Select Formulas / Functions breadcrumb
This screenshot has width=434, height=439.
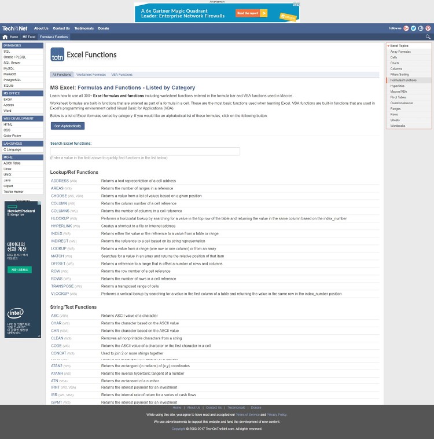tap(54, 37)
